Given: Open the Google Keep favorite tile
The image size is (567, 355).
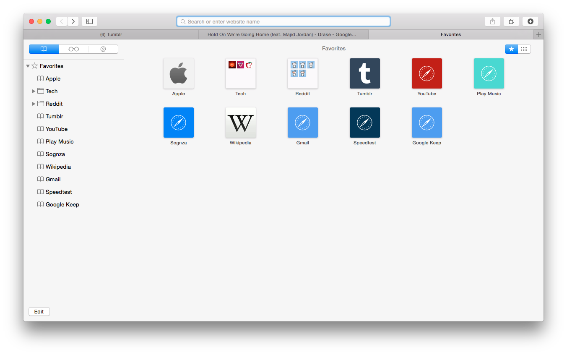Looking at the screenshot, I should pyautogui.click(x=427, y=123).
